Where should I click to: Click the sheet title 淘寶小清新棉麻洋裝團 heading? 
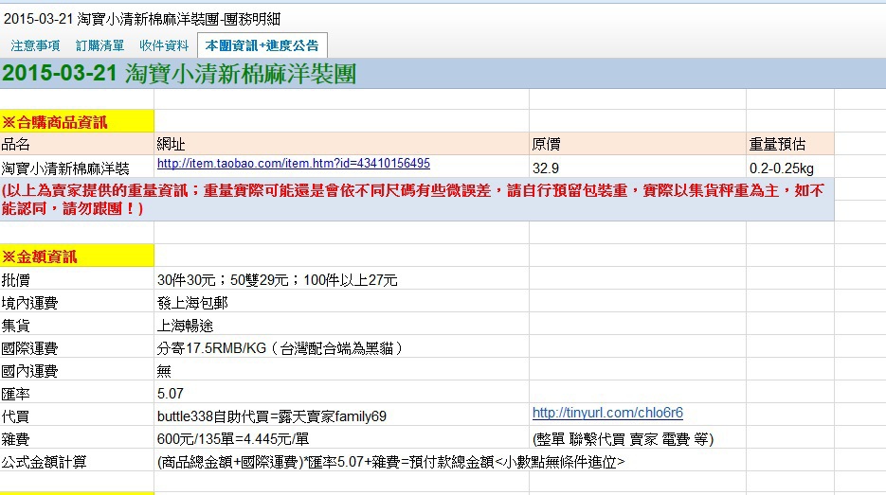tap(179, 74)
